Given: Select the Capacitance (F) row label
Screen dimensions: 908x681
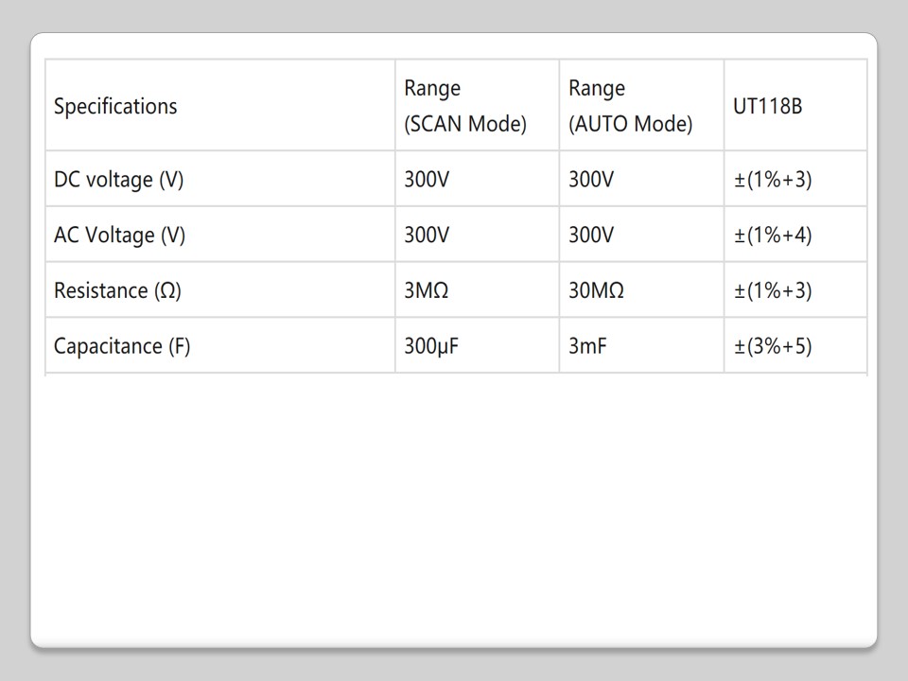Looking at the screenshot, I should pyautogui.click(x=122, y=346).
